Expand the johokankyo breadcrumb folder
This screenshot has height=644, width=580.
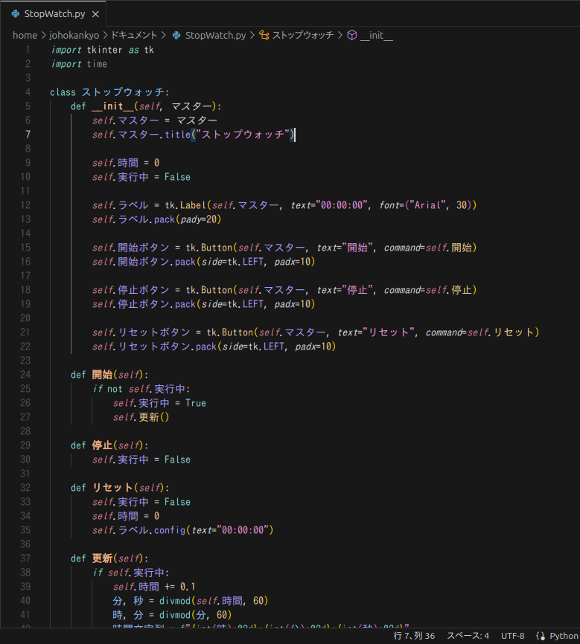point(74,35)
